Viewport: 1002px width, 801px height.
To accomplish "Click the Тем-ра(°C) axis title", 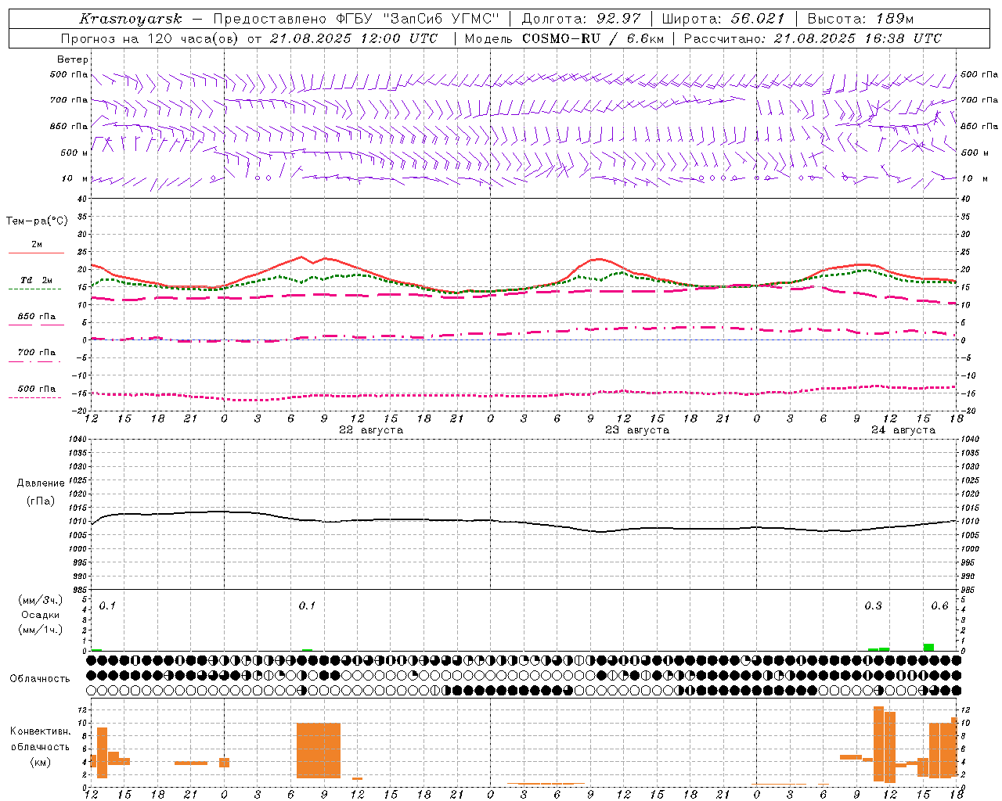I will 37,221.
